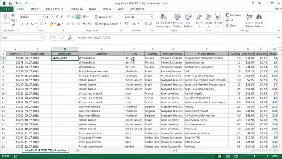Image resolution: width=282 pixels, height=159 pixels.
Task: Click in the formula bar SUBSTITUTE formula
Action: click(94, 38)
